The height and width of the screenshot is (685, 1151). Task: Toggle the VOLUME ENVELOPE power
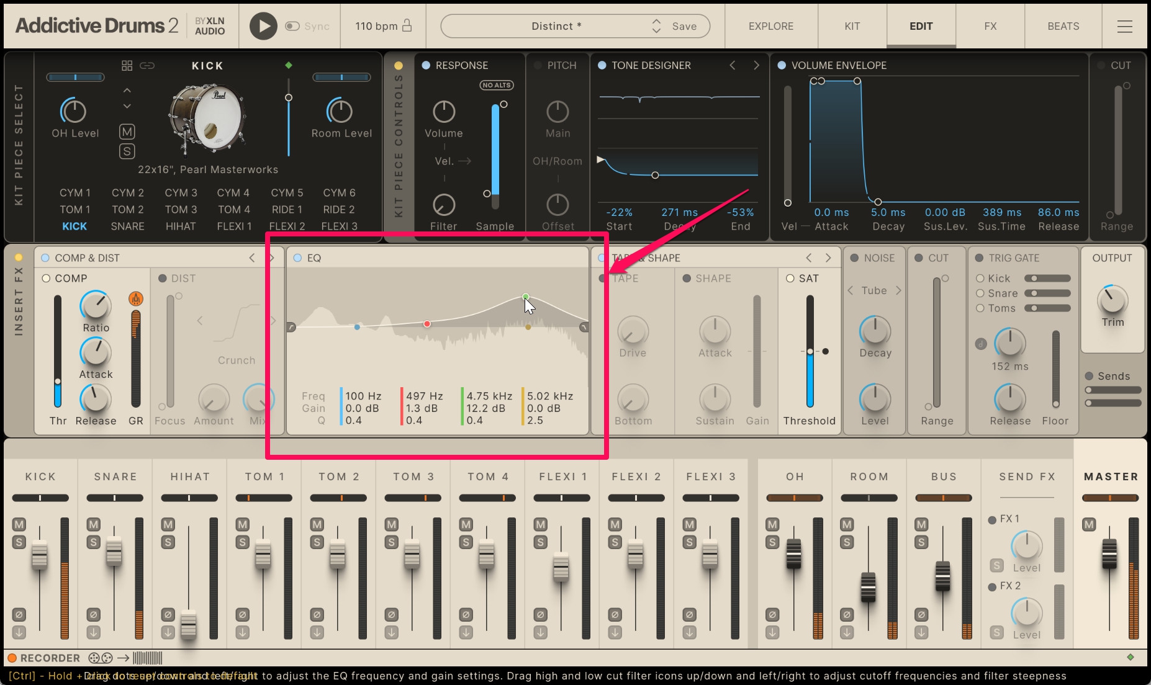point(782,65)
